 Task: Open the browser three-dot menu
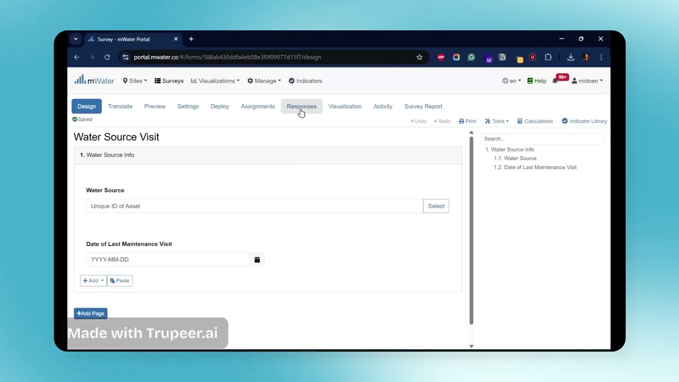pyautogui.click(x=601, y=57)
